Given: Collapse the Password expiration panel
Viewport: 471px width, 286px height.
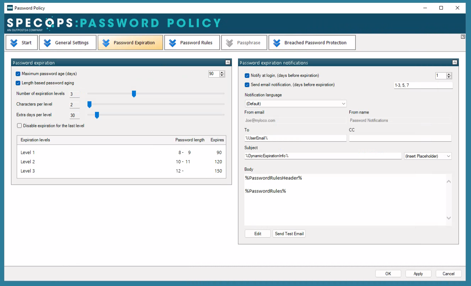Looking at the screenshot, I should [x=228, y=62].
